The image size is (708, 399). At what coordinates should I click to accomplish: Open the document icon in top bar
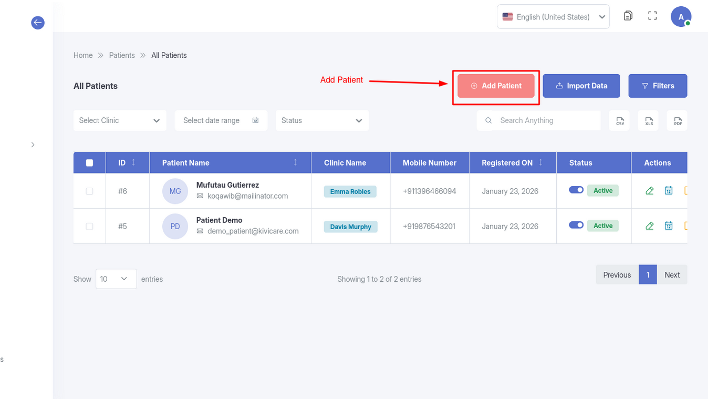628,16
